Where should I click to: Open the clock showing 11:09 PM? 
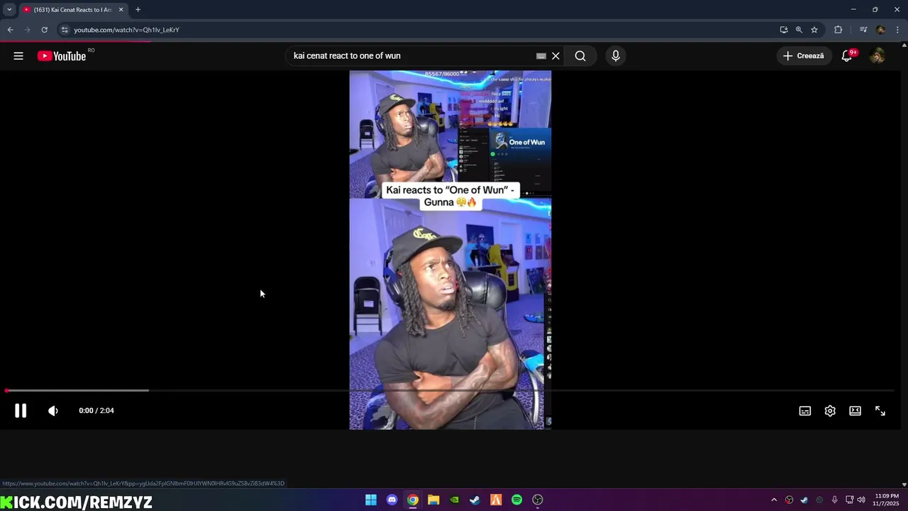(886, 500)
